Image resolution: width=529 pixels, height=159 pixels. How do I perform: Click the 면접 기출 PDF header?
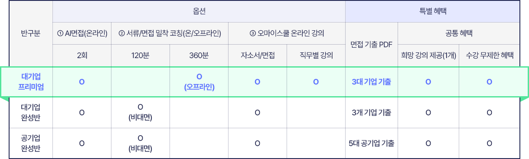point(371,45)
